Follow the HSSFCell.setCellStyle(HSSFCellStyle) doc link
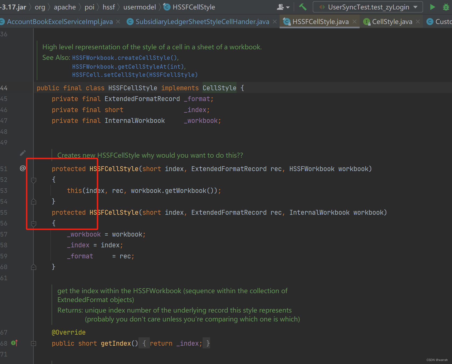This screenshot has width=452, height=364. point(135,75)
